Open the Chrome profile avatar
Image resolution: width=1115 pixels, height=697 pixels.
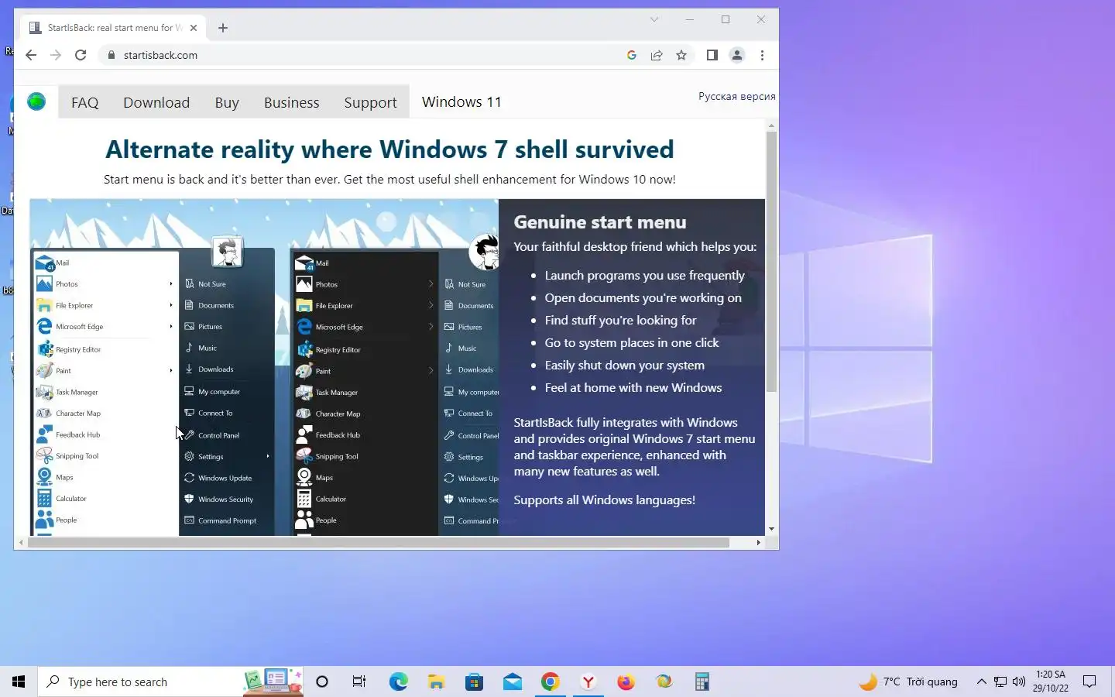[737, 55]
